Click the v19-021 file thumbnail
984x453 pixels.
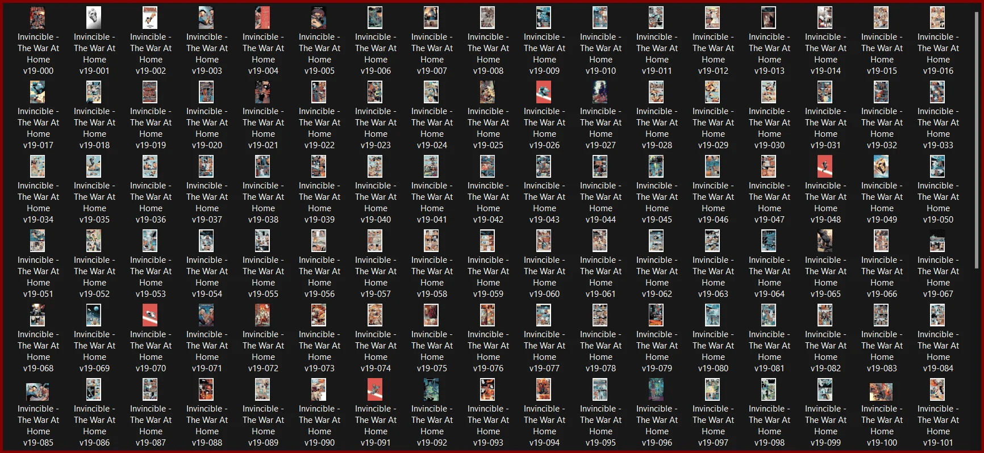tap(263, 93)
